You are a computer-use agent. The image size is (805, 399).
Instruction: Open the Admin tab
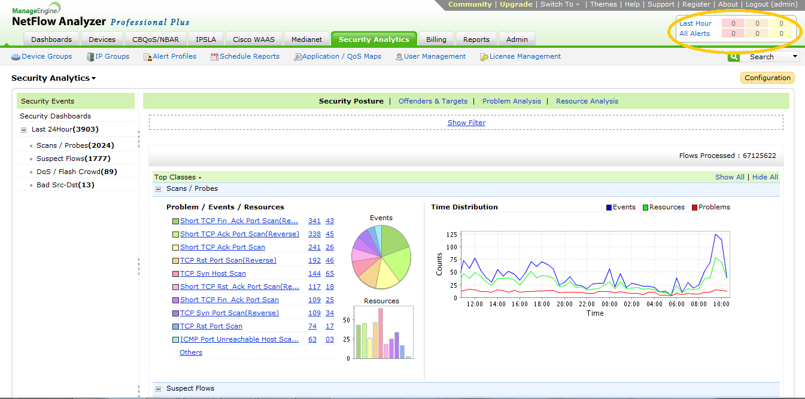click(x=517, y=39)
